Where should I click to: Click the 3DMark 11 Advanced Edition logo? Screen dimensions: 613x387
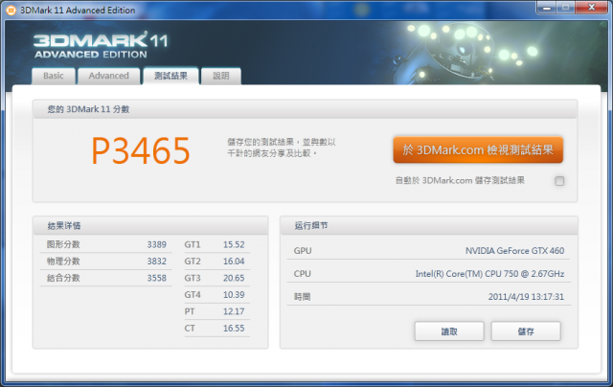101,45
